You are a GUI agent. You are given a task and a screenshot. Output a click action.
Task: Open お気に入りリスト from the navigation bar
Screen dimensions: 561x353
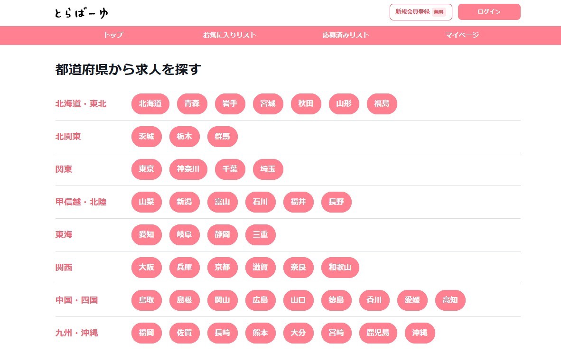pyautogui.click(x=230, y=35)
